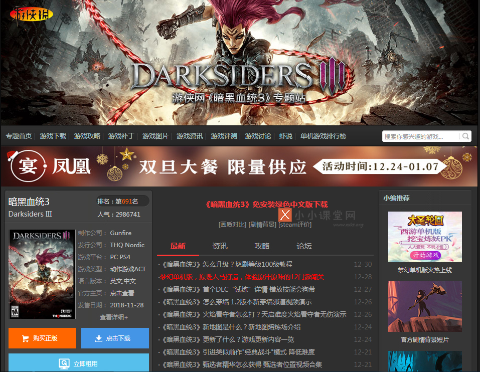Open the [画质对比] link

(x=232, y=225)
